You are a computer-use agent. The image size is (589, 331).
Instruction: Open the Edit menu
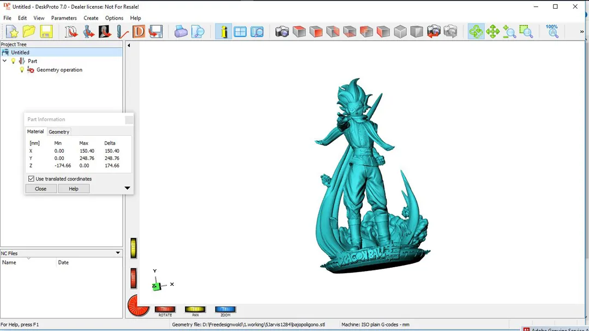pos(22,18)
